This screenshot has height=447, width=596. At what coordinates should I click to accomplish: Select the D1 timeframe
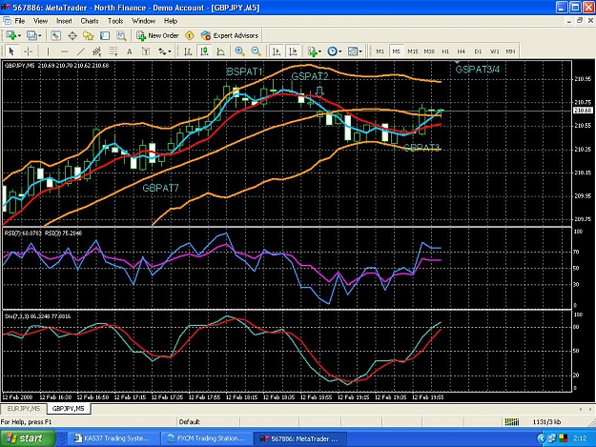[478, 51]
